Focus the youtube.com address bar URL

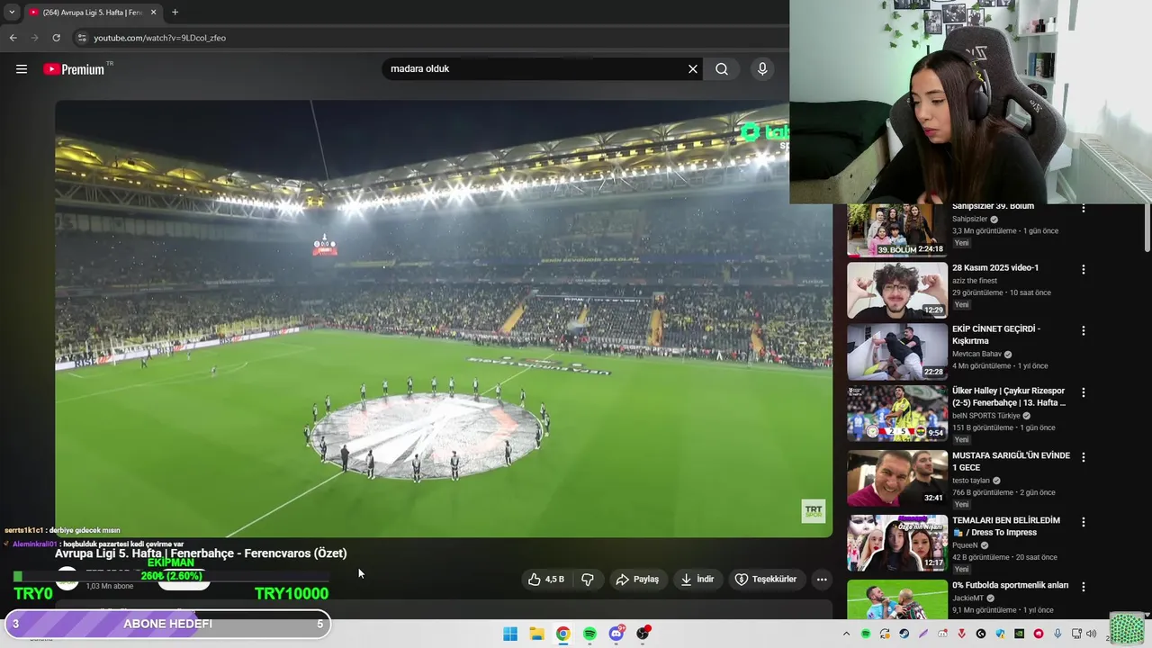point(159,38)
